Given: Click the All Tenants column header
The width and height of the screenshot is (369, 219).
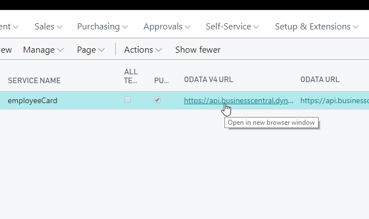Looking at the screenshot, I should pos(131,76).
